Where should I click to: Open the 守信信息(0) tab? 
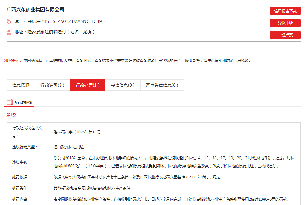click(x=123, y=85)
